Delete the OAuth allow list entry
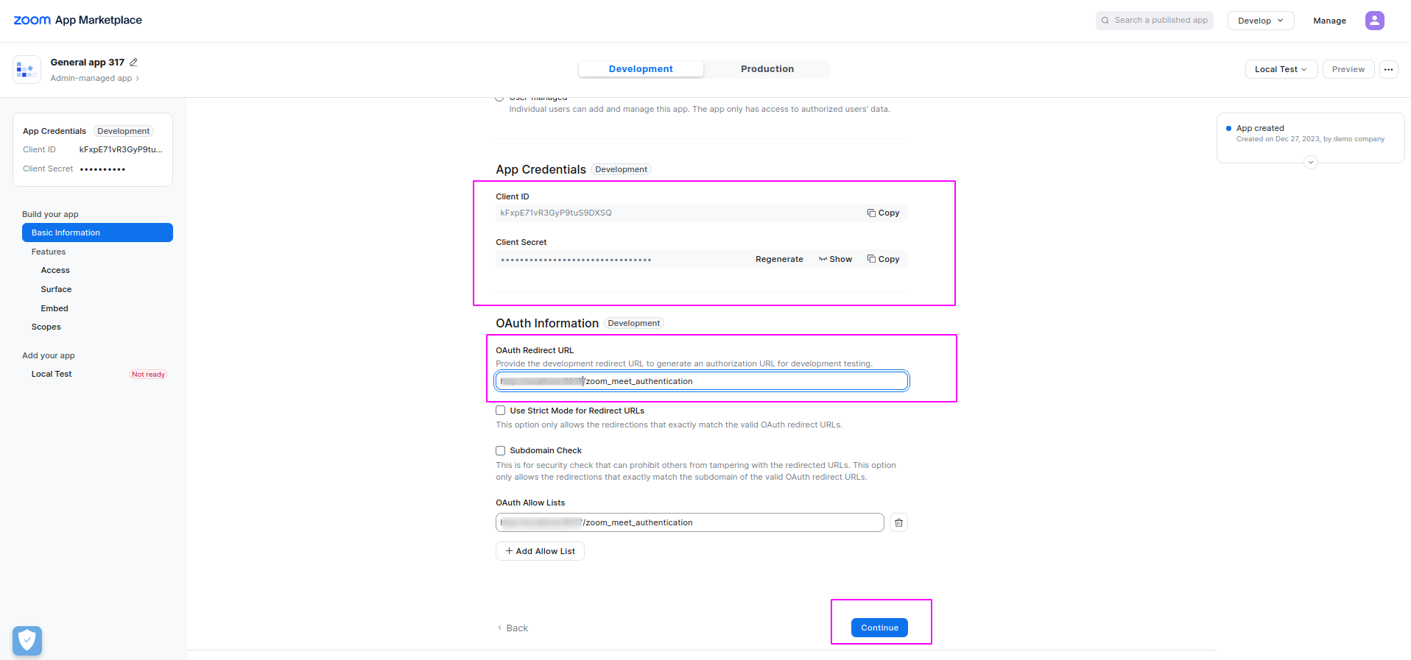Viewport: 1411px width, 660px height. [898, 522]
